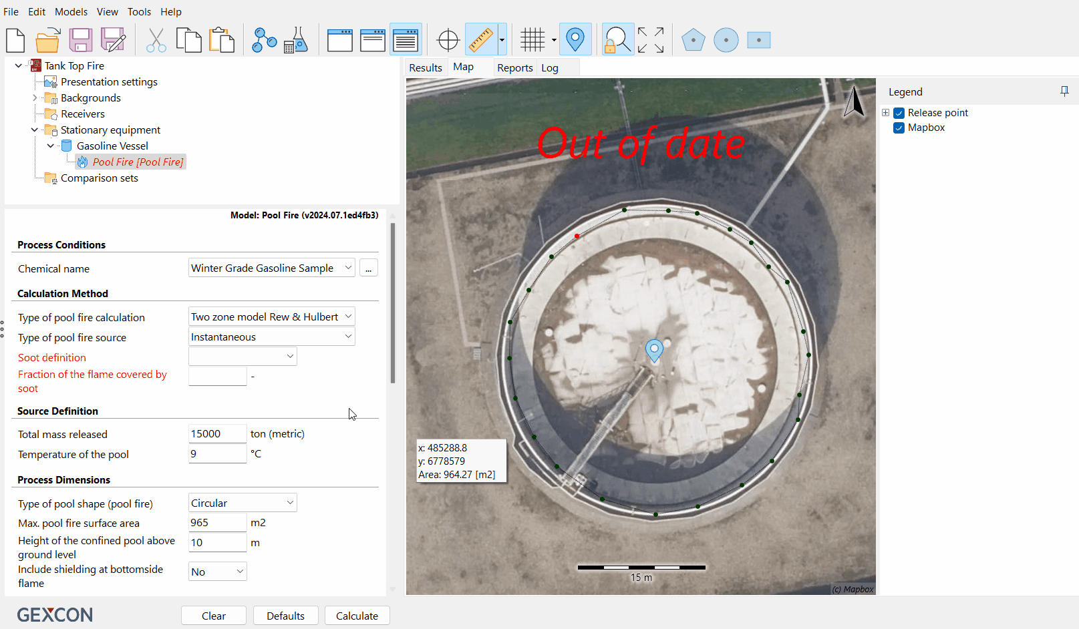
Task: Select the polygon shape tool
Action: (x=693, y=40)
